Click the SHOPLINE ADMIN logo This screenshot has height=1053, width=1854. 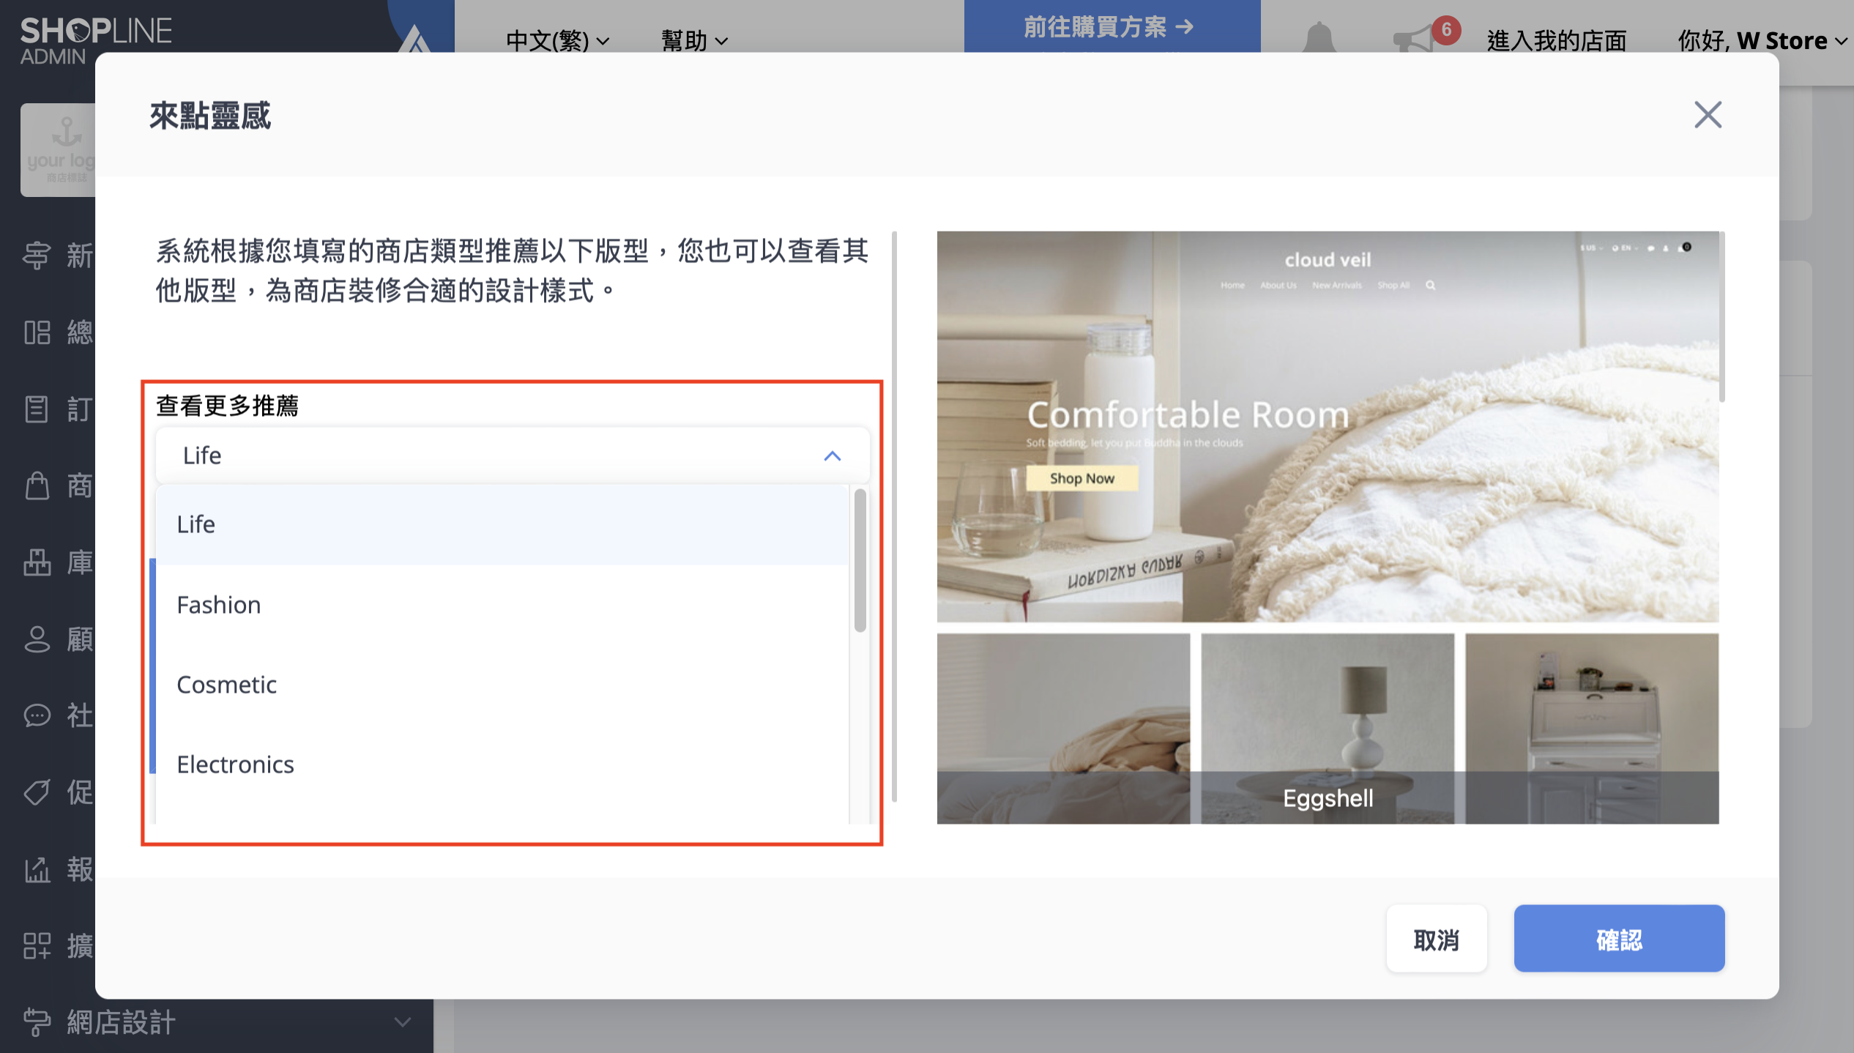tap(96, 40)
